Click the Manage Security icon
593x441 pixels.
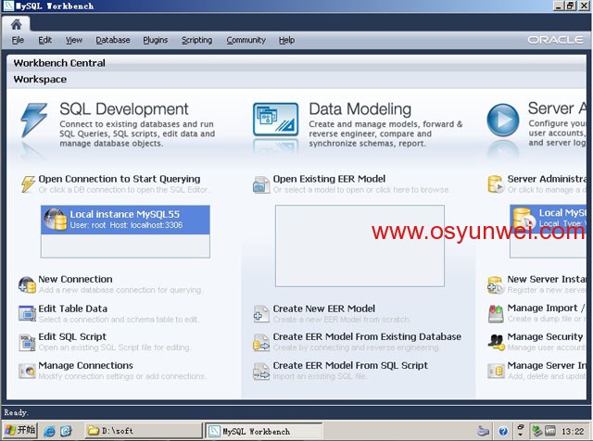click(x=496, y=342)
